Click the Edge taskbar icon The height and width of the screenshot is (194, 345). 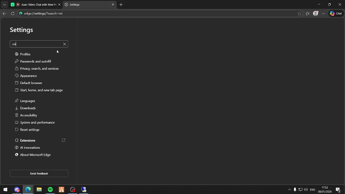[28, 190]
